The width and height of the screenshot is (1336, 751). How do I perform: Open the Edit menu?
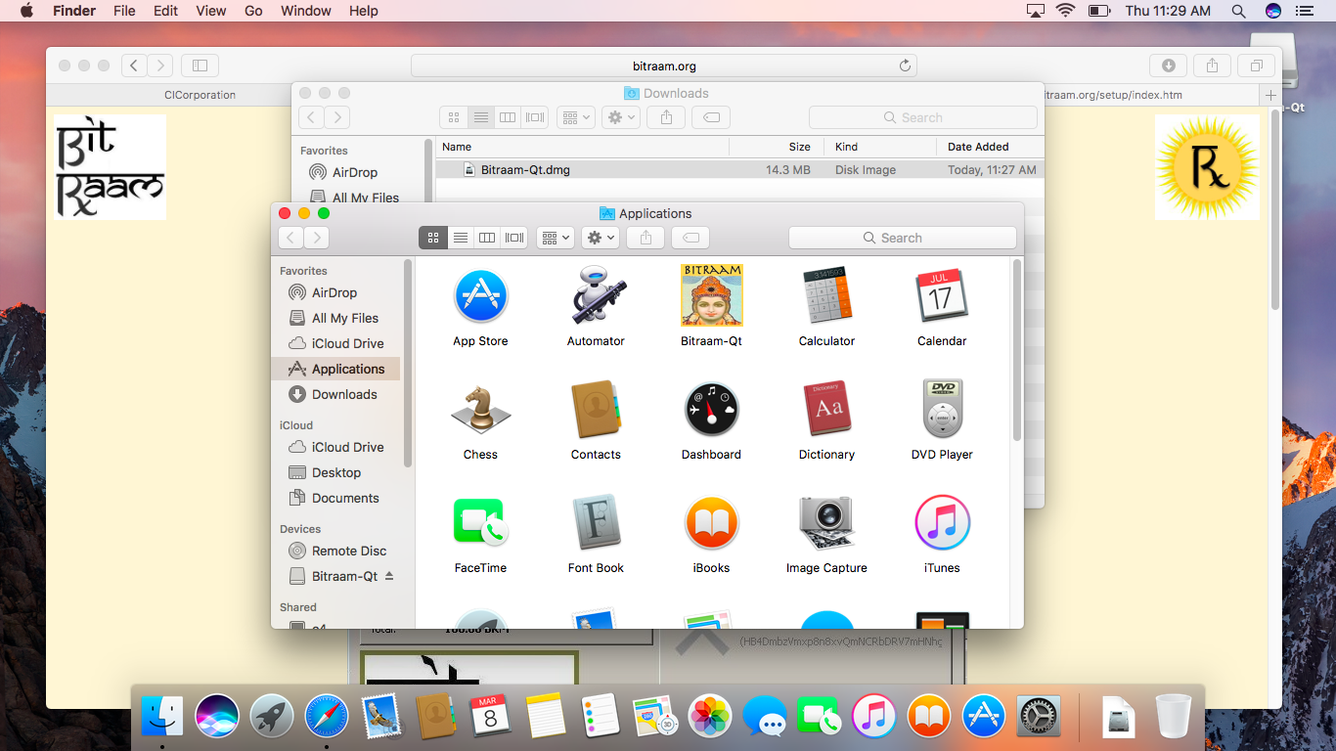click(165, 11)
